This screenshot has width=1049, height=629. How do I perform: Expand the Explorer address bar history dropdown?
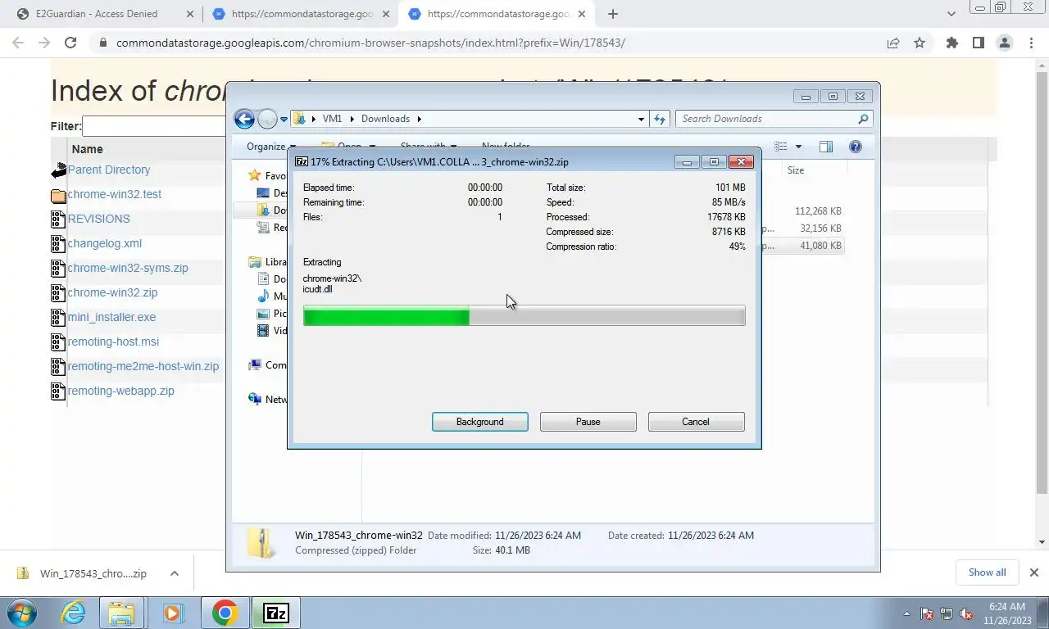point(641,119)
